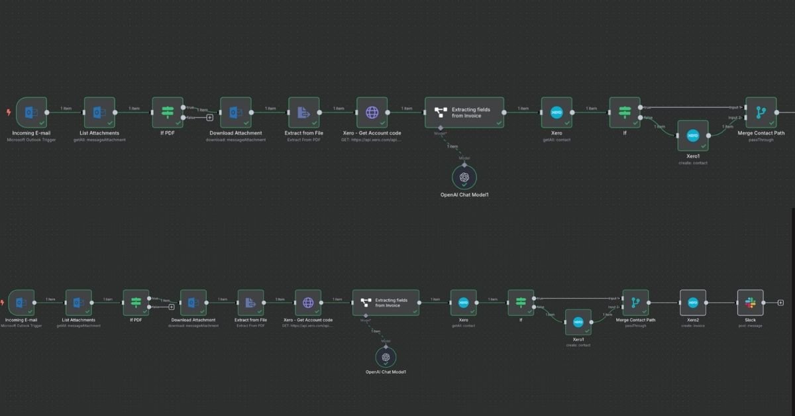Viewport: 795px width, 416px height.
Task: Select the If node after Xero in upper workflow
Action: coord(625,113)
